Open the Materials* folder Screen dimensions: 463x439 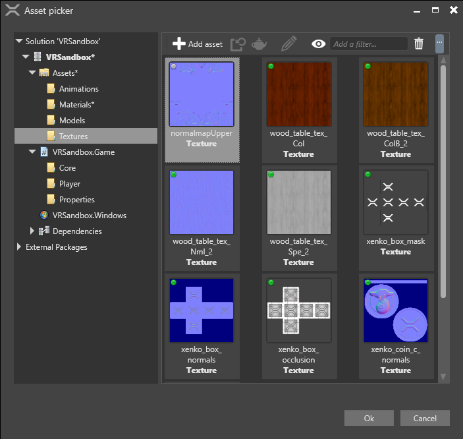click(x=76, y=105)
